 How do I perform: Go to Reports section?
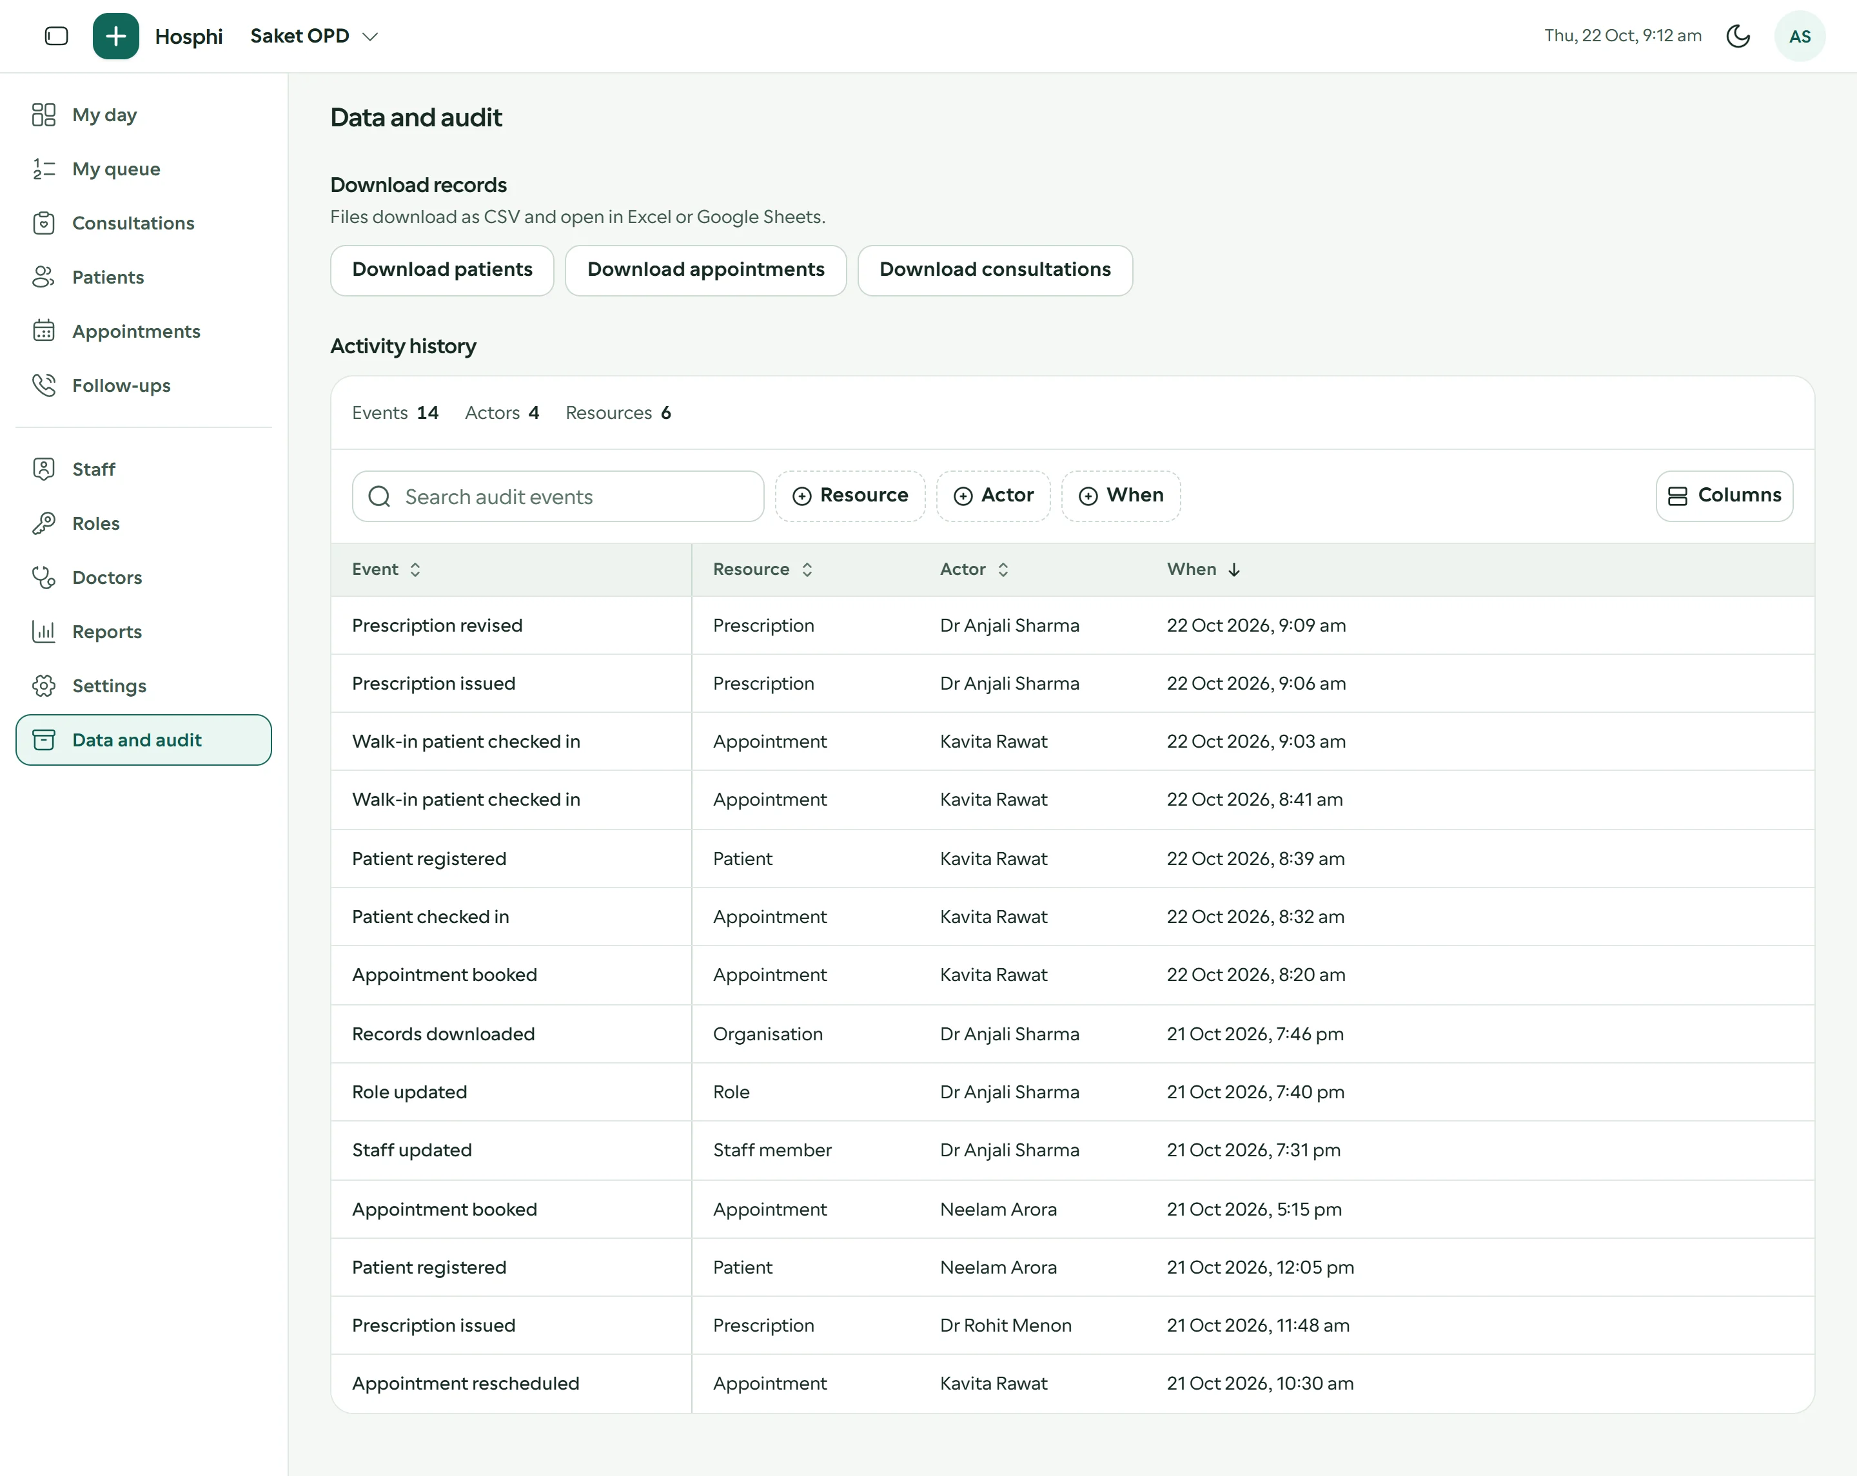coord(144,632)
